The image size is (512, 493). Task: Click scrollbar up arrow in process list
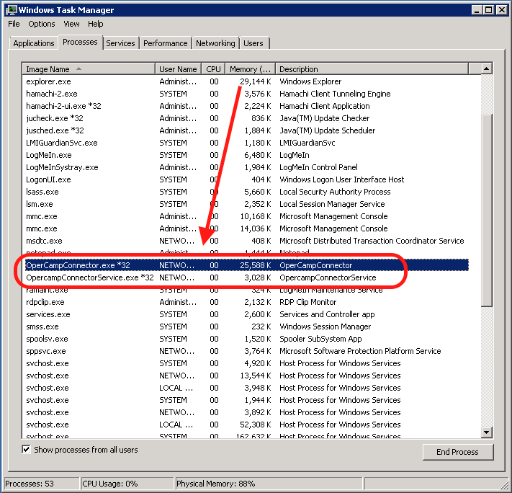click(487, 68)
